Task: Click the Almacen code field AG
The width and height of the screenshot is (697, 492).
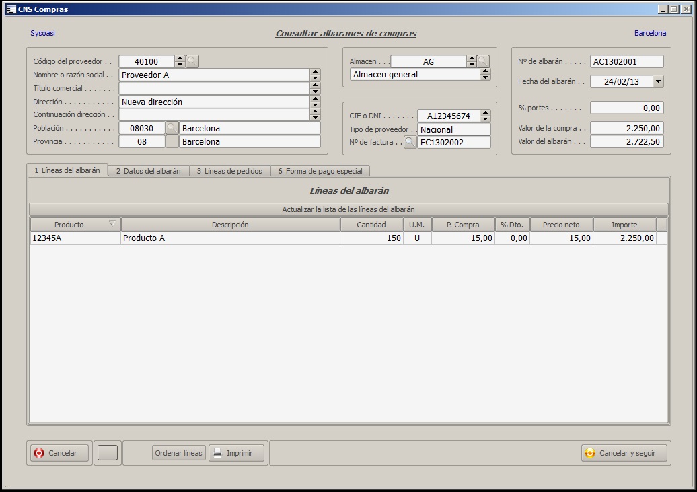Action: coord(429,61)
